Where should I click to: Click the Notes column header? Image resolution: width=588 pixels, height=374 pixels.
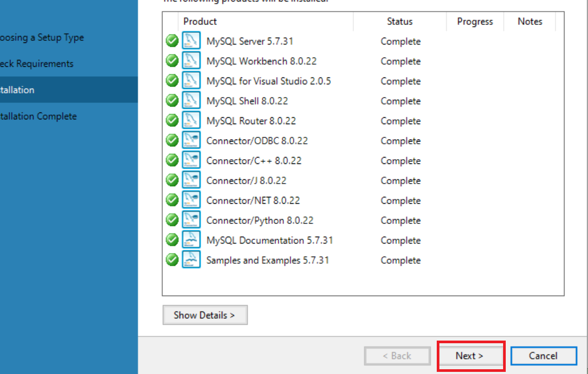click(530, 21)
